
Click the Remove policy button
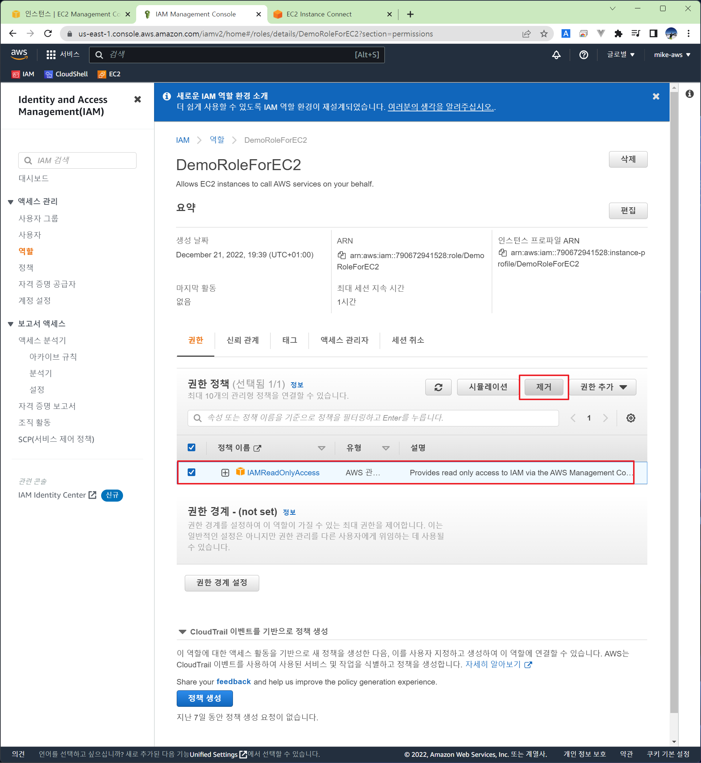pos(544,387)
